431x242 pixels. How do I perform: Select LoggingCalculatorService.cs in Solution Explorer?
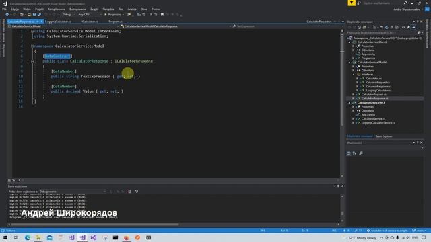378,123
